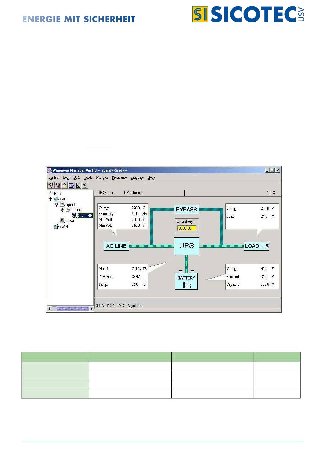Click the second toolbar icon with red clock
Image resolution: width=317 pixels, height=457 pixels.
coord(58,185)
